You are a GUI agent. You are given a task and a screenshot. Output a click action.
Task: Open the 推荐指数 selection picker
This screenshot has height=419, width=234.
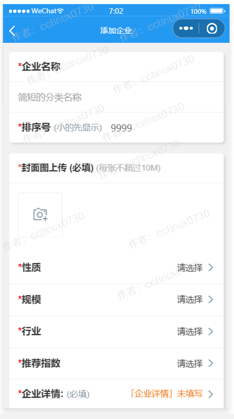(x=116, y=363)
